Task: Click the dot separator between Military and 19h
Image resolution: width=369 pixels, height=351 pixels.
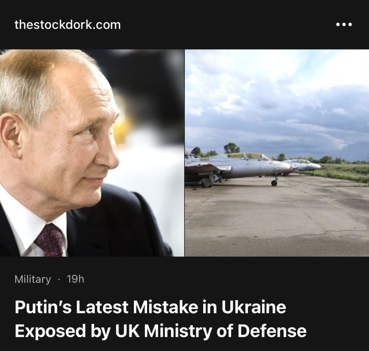Action: (59, 280)
